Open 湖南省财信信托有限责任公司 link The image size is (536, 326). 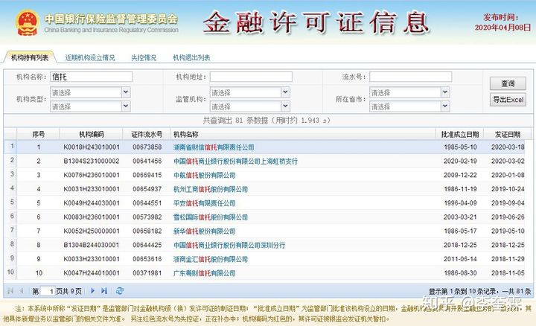[x=214, y=147]
